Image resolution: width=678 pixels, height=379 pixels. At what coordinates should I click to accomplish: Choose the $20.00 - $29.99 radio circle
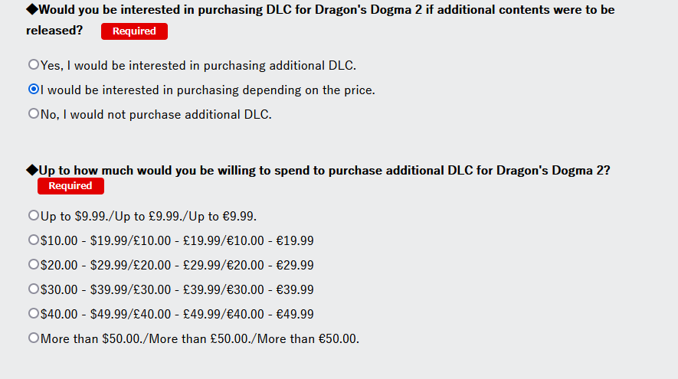tap(33, 264)
